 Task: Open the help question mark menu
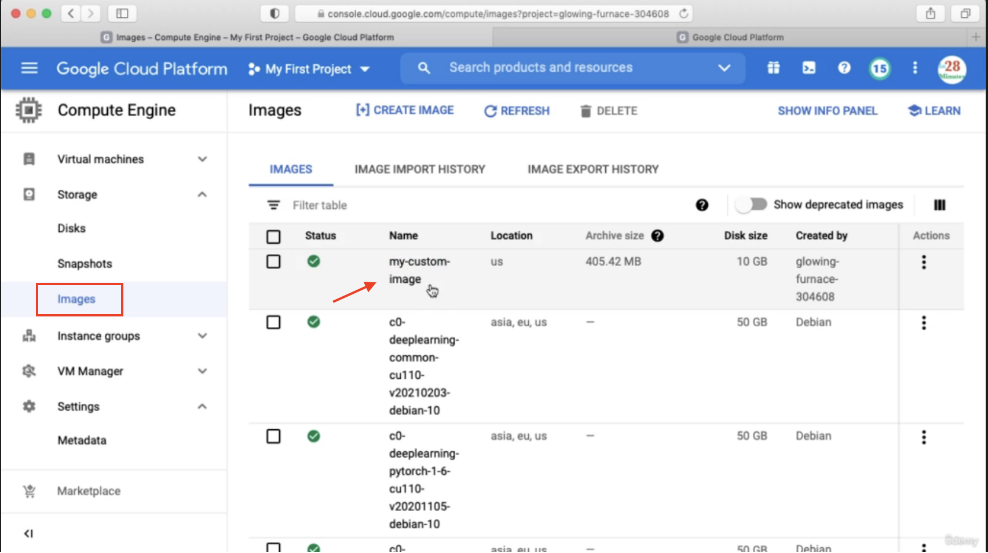pyautogui.click(x=844, y=68)
